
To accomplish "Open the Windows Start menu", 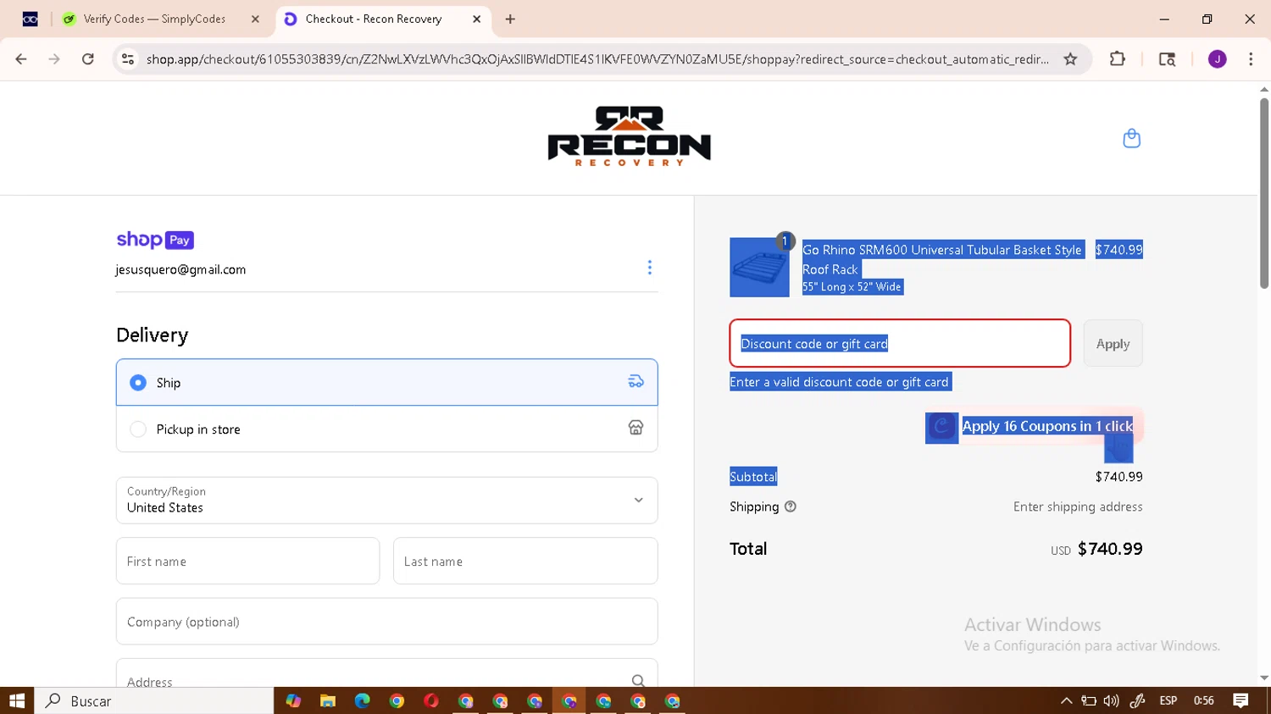I will pos(17,700).
